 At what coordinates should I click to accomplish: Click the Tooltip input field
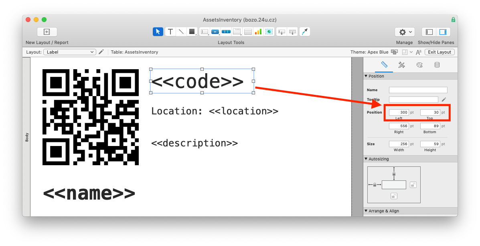pyautogui.click(x=413, y=100)
